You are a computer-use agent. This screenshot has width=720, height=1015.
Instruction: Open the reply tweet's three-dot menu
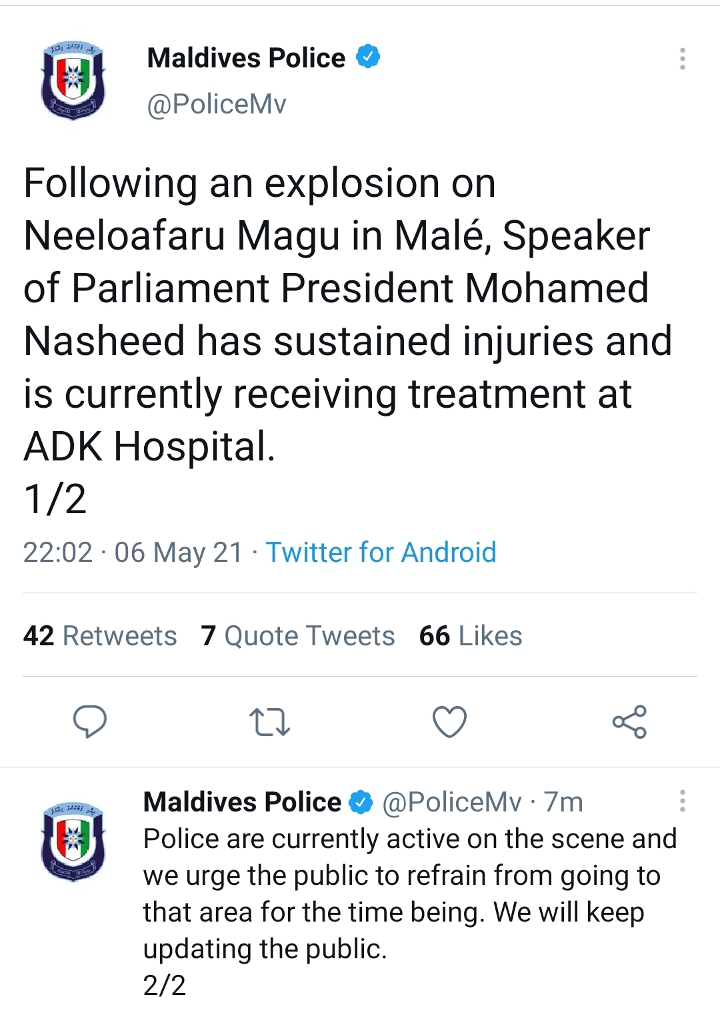[x=682, y=801]
